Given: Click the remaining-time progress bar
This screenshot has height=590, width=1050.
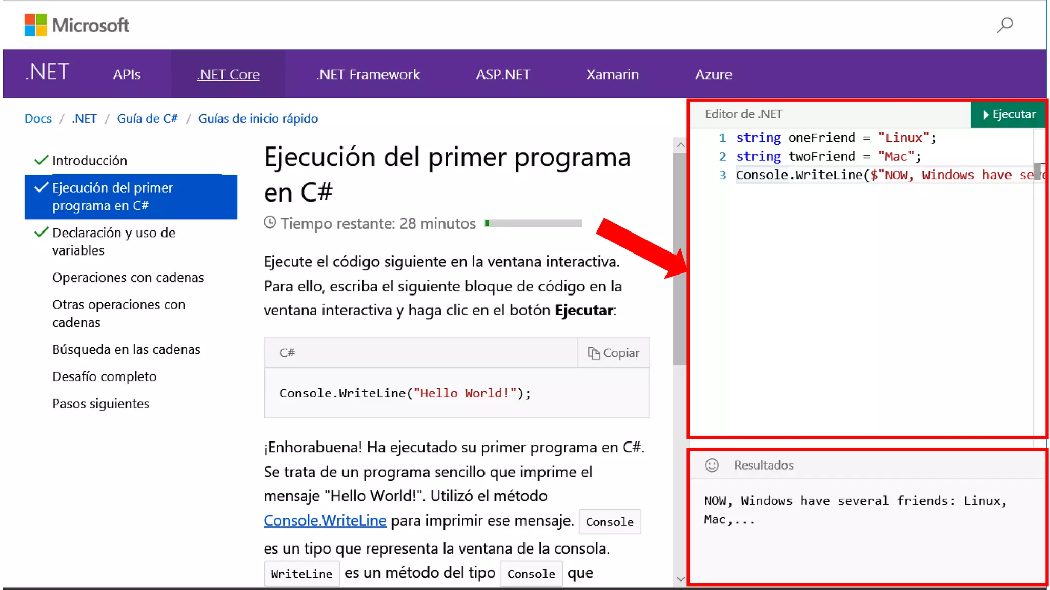Looking at the screenshot, I should tap(533, 223).
